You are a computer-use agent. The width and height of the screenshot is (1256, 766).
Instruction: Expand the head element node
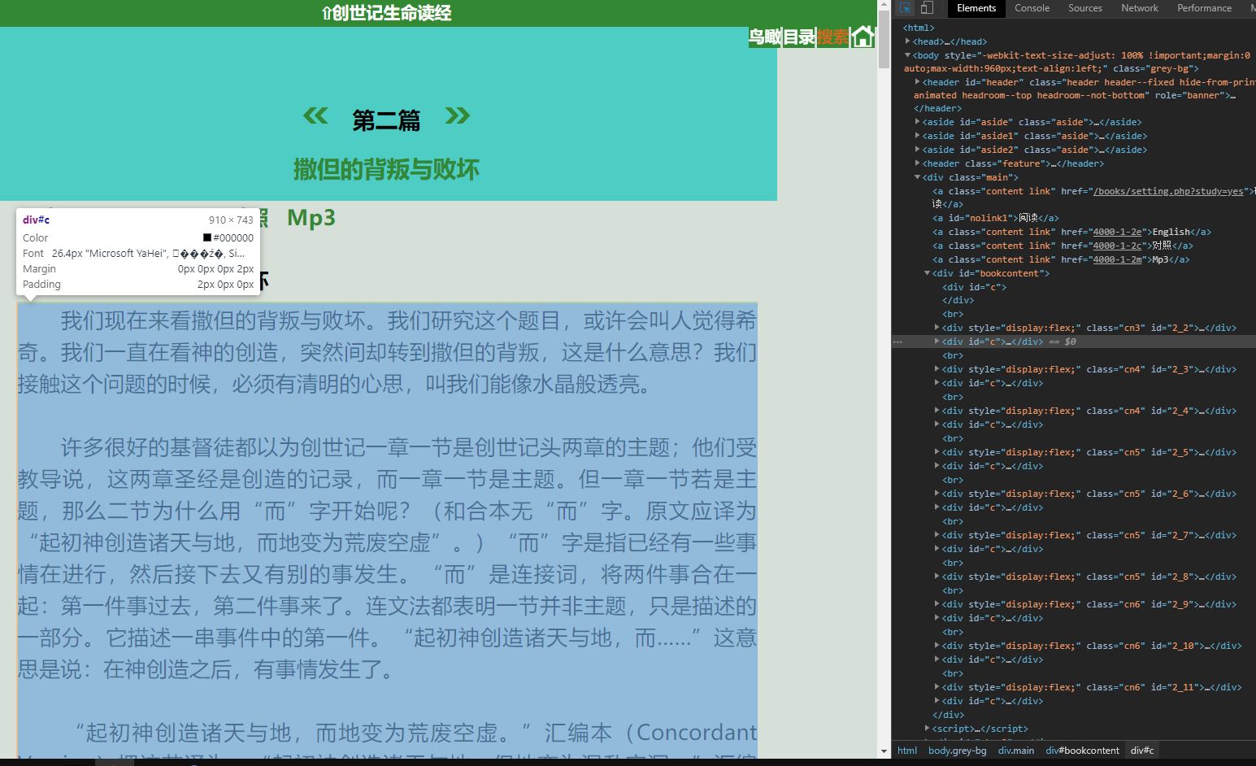coord(908,41)
